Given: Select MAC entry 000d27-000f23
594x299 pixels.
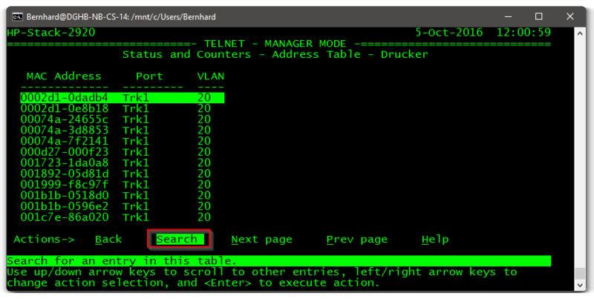Looking at the screenshot, I should [x=64, y=152].
